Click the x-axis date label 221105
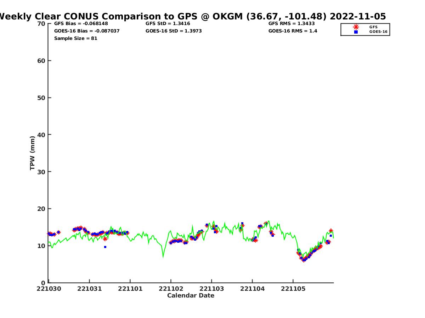Screen dimensions: 425x318 coord(293,289)
